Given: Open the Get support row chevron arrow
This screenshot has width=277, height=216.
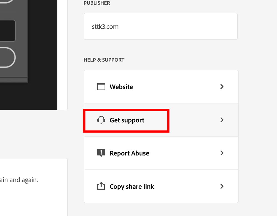Looking at the screenshot, I should pyautogui.click(x=222, y=120).
